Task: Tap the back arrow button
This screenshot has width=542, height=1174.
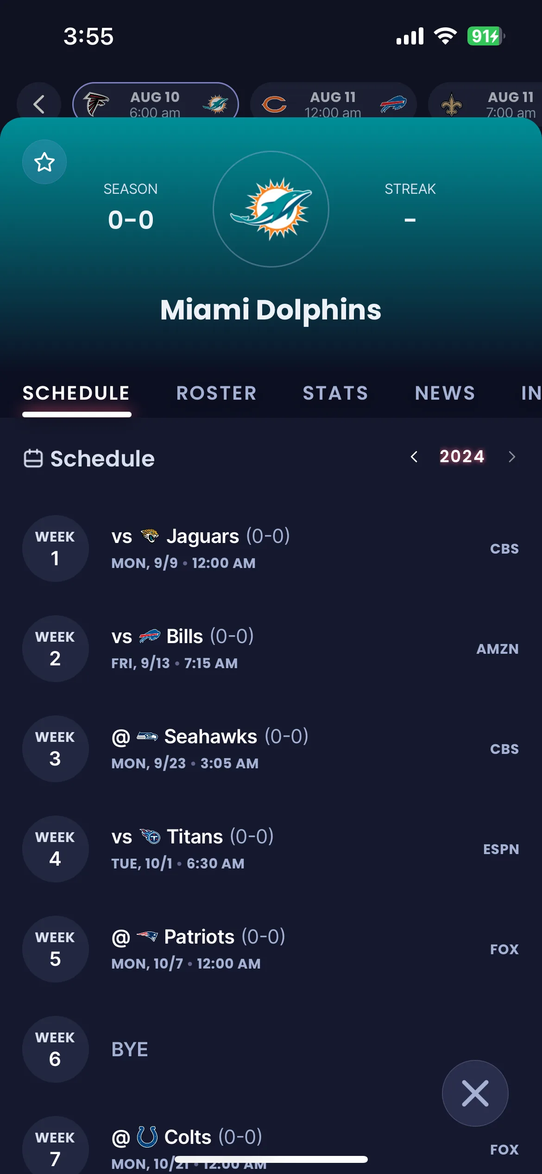Action: coord(39,104)
